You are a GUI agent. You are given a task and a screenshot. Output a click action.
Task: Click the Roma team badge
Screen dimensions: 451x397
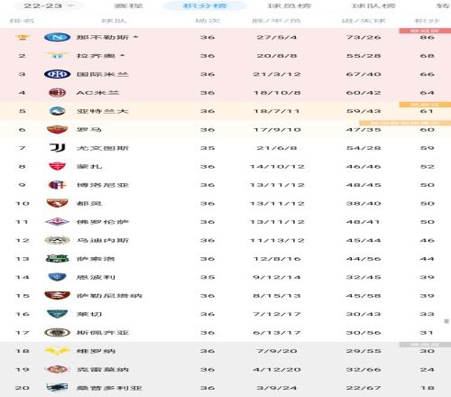coord(57,130)
